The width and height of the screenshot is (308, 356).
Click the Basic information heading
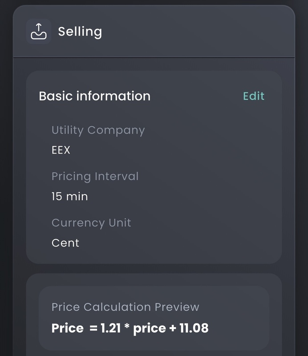[94, 96]
